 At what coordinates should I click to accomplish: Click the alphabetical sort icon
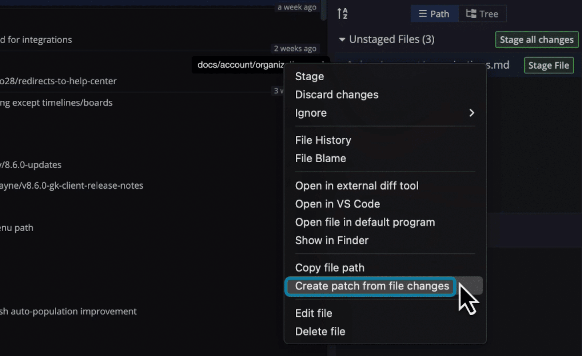point(342,13)
